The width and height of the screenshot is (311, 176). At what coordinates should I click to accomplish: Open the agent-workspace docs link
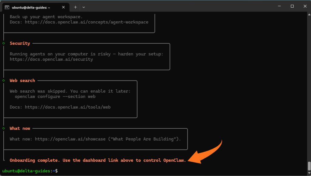(x=87, y=22)
